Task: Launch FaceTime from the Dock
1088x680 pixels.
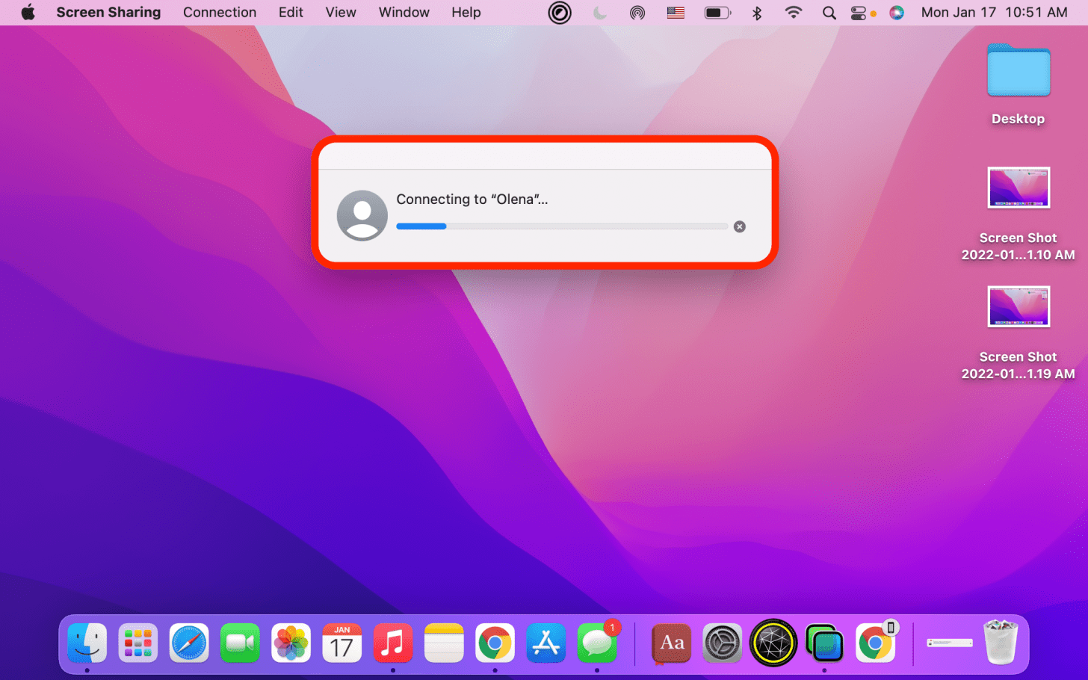Action: point(239,642)
